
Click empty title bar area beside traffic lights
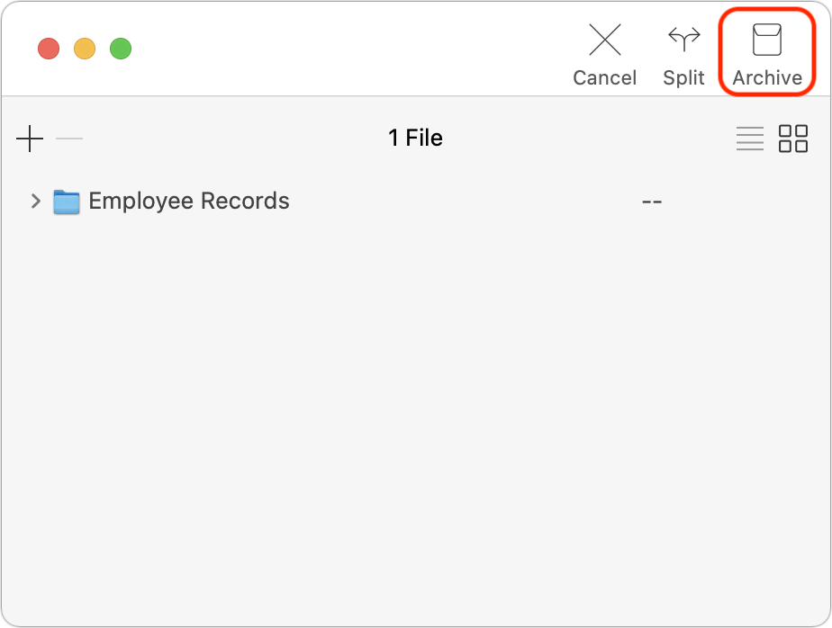coord(345,49)
